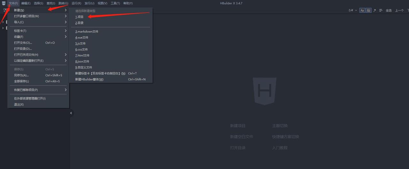Viewport: 409px width, 169px height.
Task: Choose 在外部资源管理器打开(I)
Action: coord(38,99)
